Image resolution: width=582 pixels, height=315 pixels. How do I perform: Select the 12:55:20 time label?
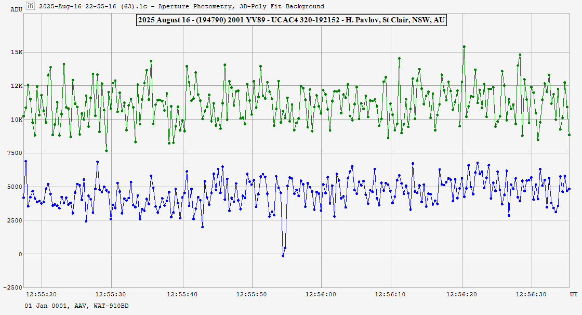tap(41, 294)
